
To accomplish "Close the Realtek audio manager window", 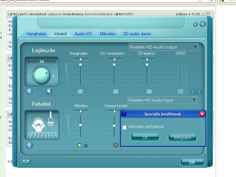I will point(203,24).
